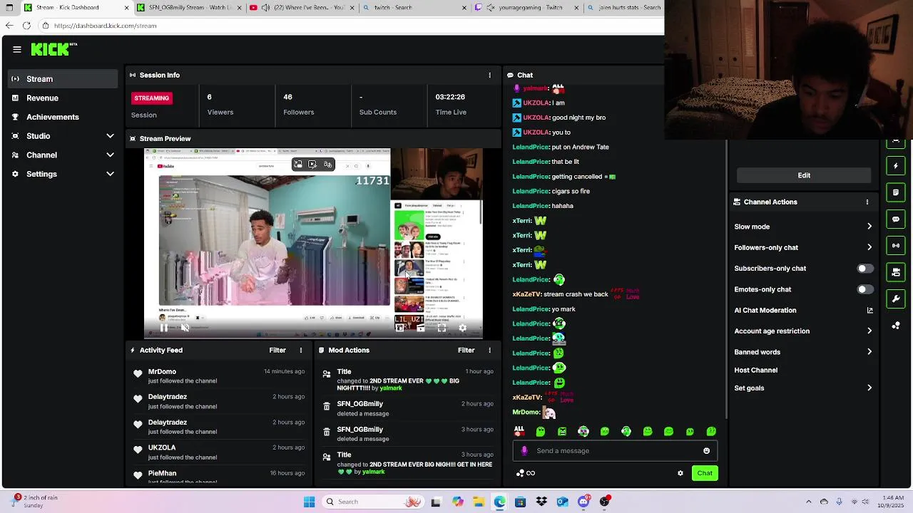This screenshot has height=513, width=913.
Task: Click MrDomo username in Activity Feed
Action: click(162, 371)
